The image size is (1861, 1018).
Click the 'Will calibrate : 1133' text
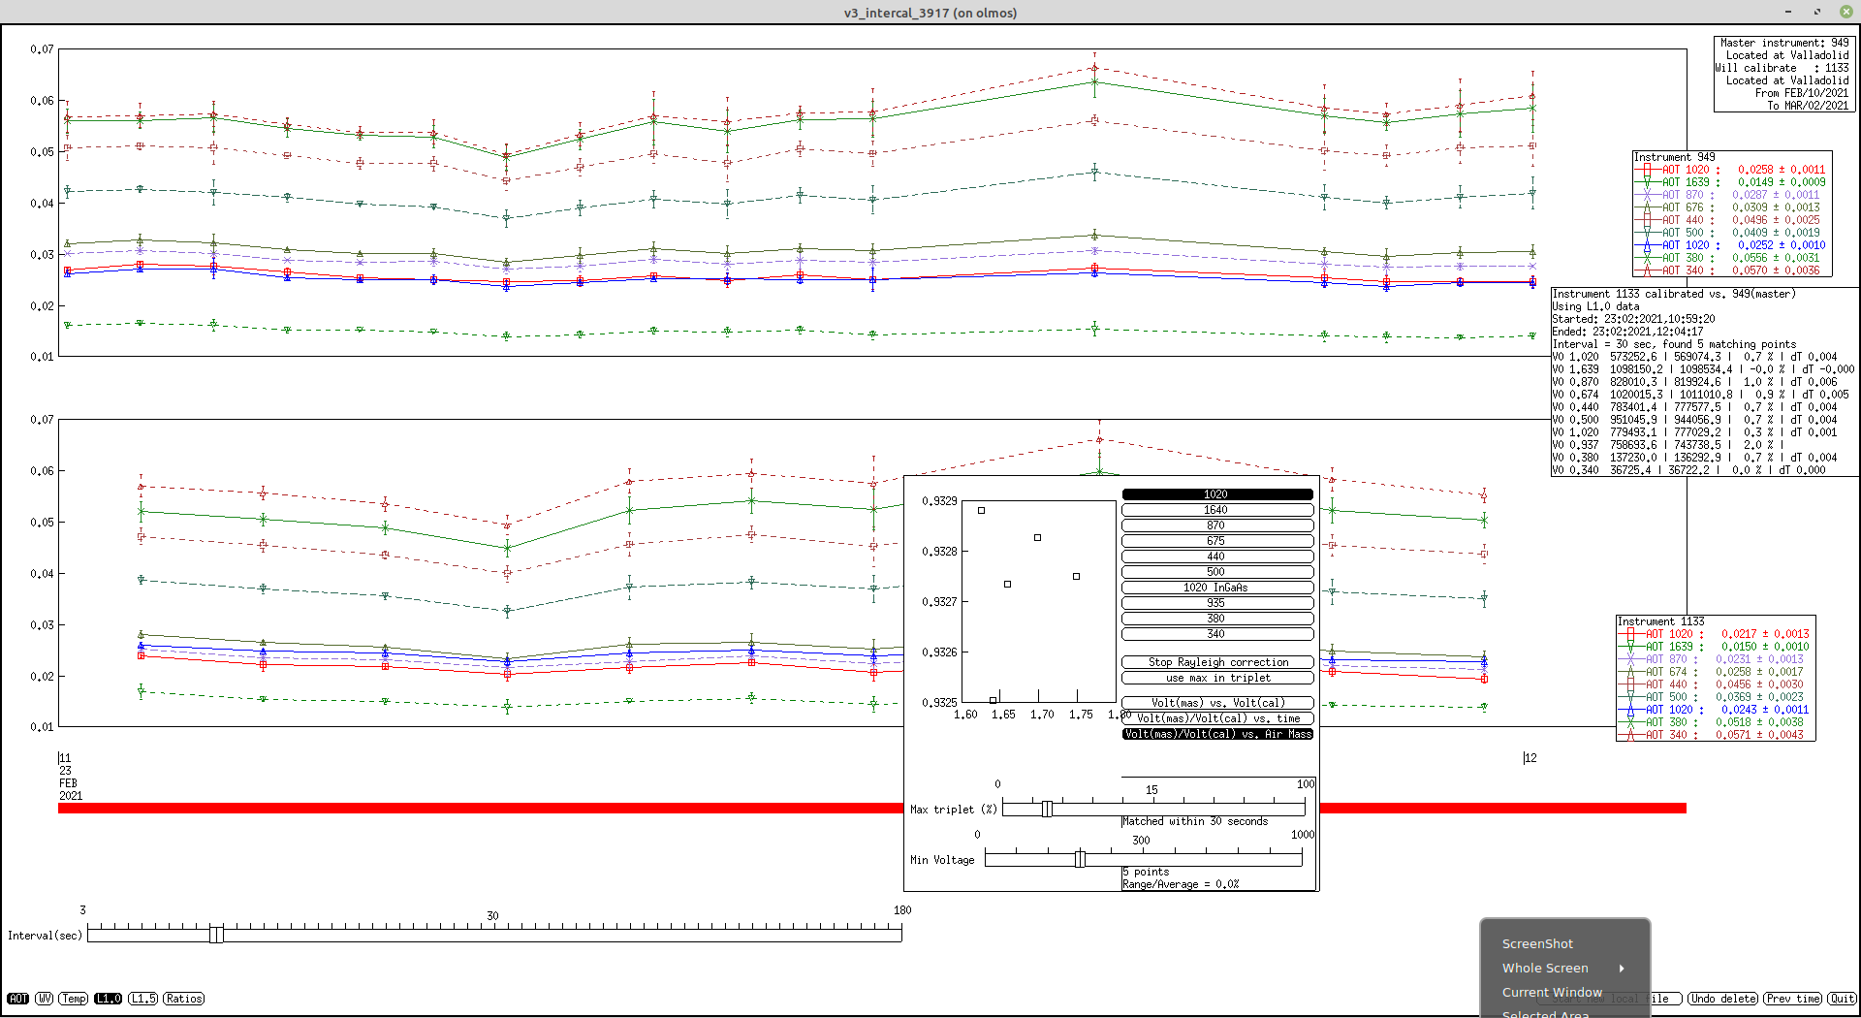coord(1782,68)
